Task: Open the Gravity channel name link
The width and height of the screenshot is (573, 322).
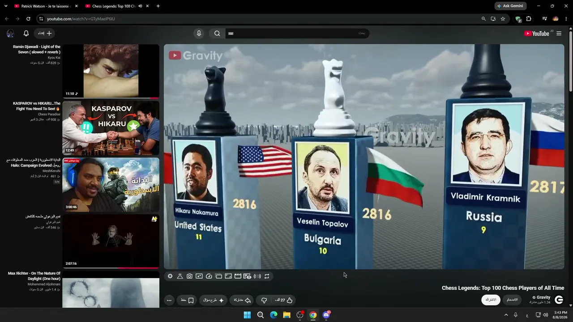Action: (x=543, y=297)
